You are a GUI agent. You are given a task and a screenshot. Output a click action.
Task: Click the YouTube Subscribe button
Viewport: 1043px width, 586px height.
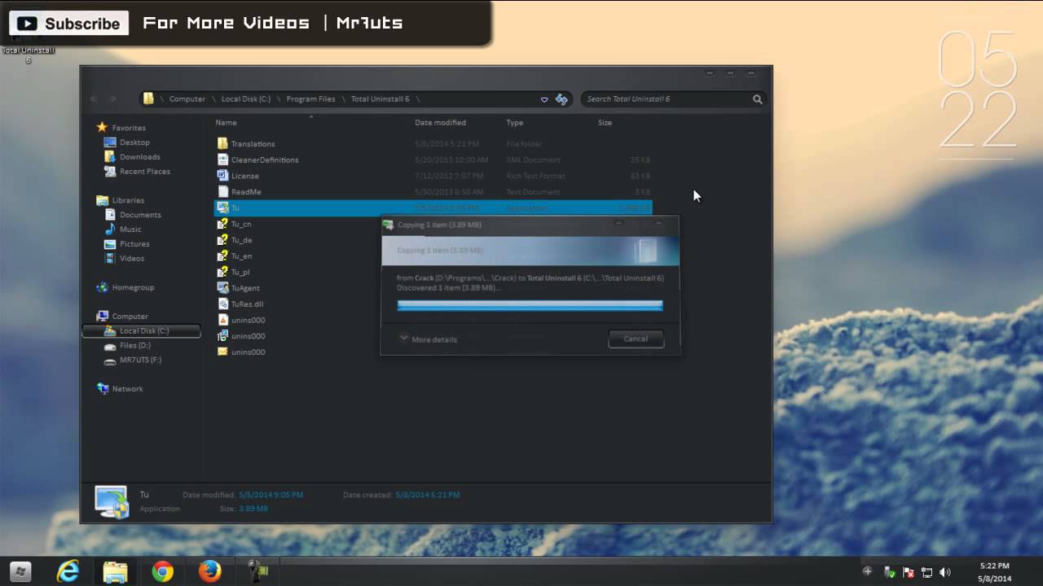pos(68,24)
